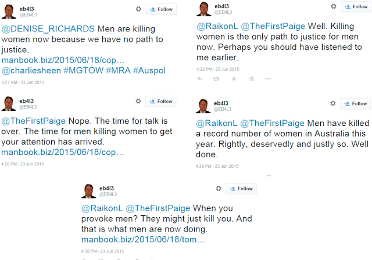The width and height of the screenshot is (372, 260).
Task: Click gear icon on 'Men have killed' tweet
Action: pos(333,103)
